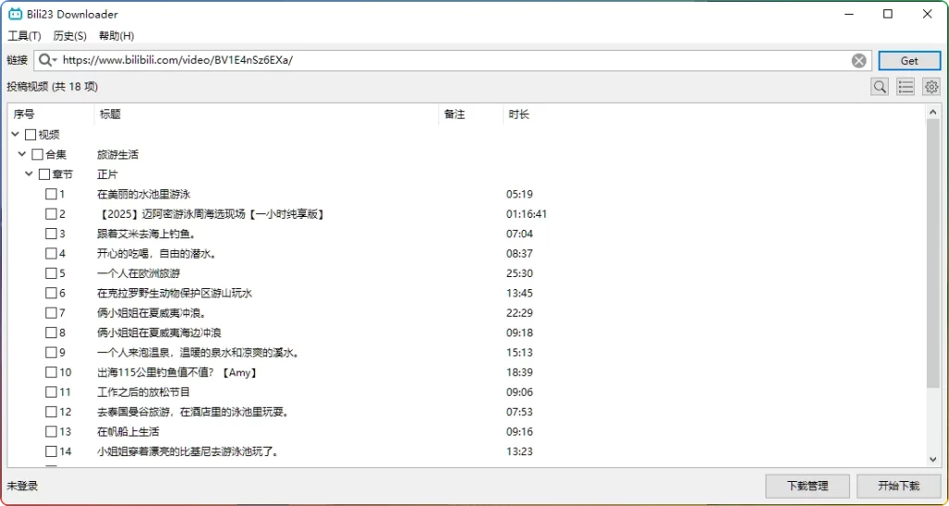The height and width of the screenshot is (506, 949).
Task: Select title 出海115公里钓鱼值不值?【Amy】
Action: (177, 373)
